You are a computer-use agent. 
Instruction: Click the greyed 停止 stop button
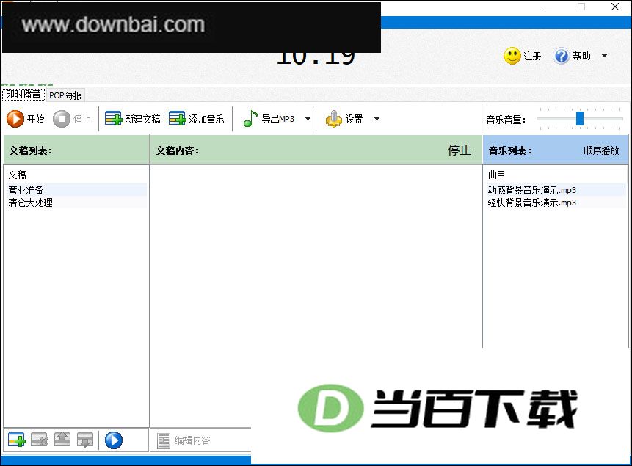point(72,119)
